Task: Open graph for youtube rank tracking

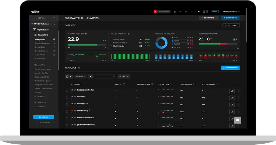Action: pos(232,126)
